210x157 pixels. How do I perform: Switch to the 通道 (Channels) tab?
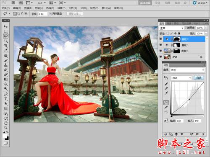click(x=169, y=23)
